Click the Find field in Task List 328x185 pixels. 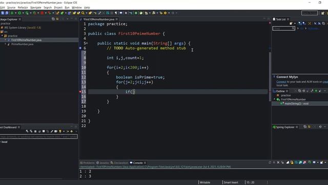coord(283,28)
